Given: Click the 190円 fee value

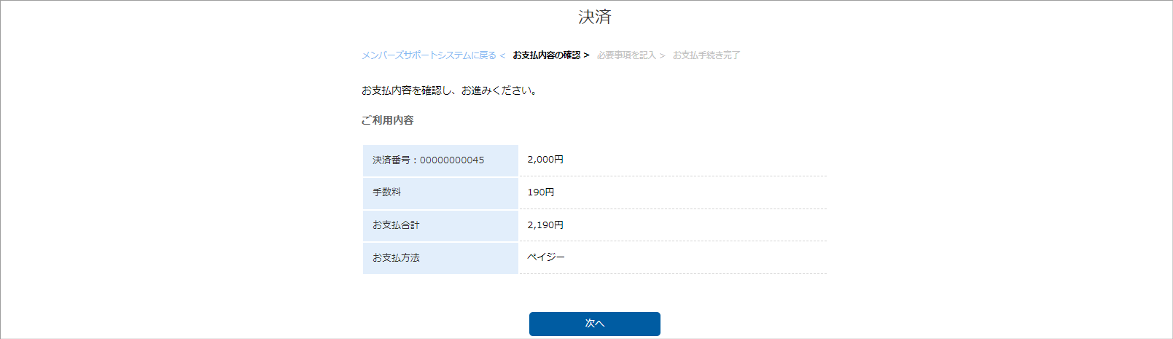Looking at the screenshot, I should [x=541, y=192].
